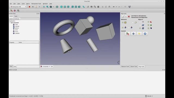Open the File menu
174x98 pixels.
tap(11, 4)
